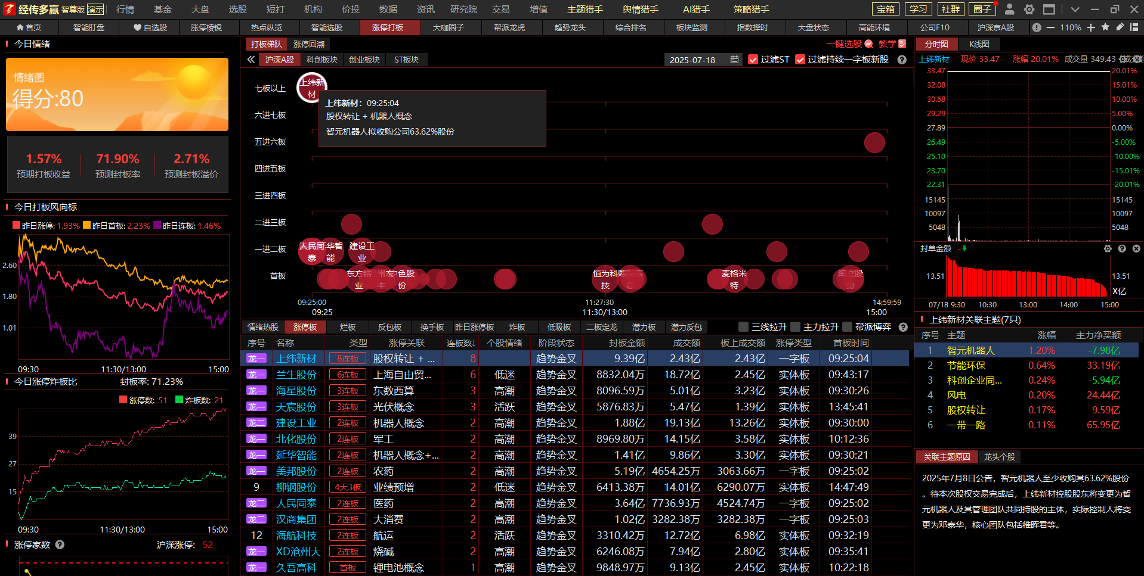Viewport: 1144px width, 576px height.
Task: Click help icon in 封单金额 panel
Action: (1122, 248)
